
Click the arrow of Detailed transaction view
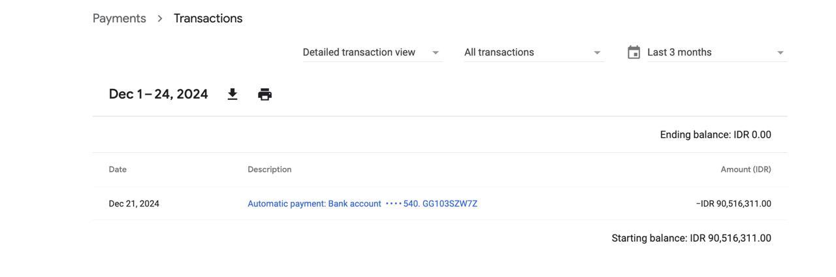(x=436, y=53)
